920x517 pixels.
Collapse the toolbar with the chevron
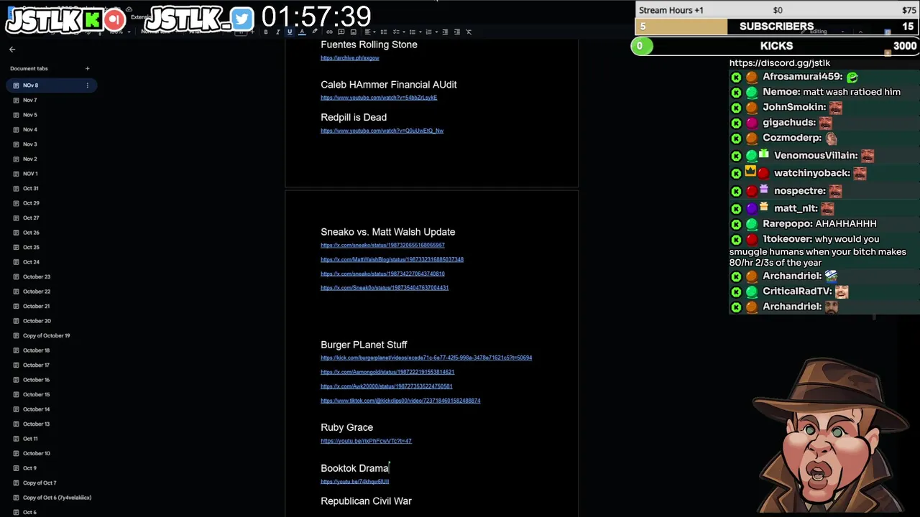click(860, 32)
